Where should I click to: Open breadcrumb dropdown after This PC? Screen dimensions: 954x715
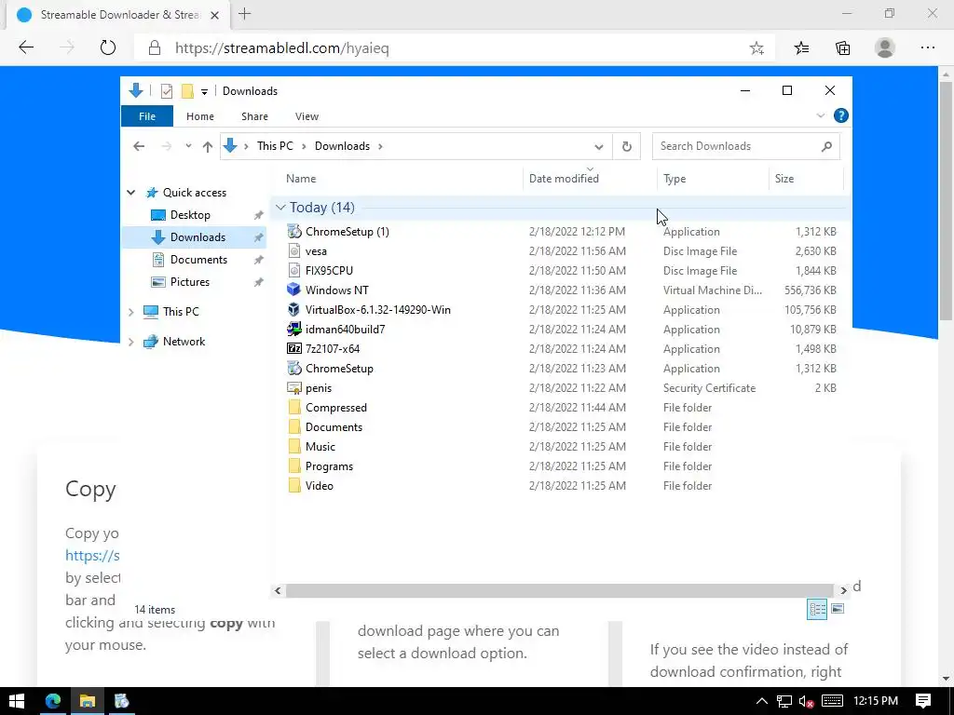coord(305,146)
